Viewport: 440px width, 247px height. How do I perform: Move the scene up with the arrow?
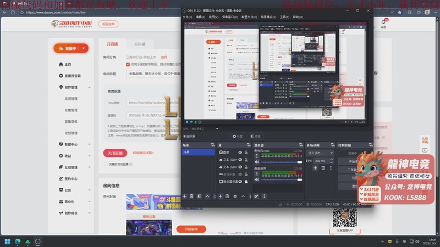(x=207, y=197)
